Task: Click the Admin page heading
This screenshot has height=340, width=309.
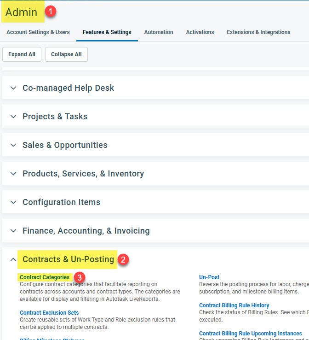Action: (21, 12)
